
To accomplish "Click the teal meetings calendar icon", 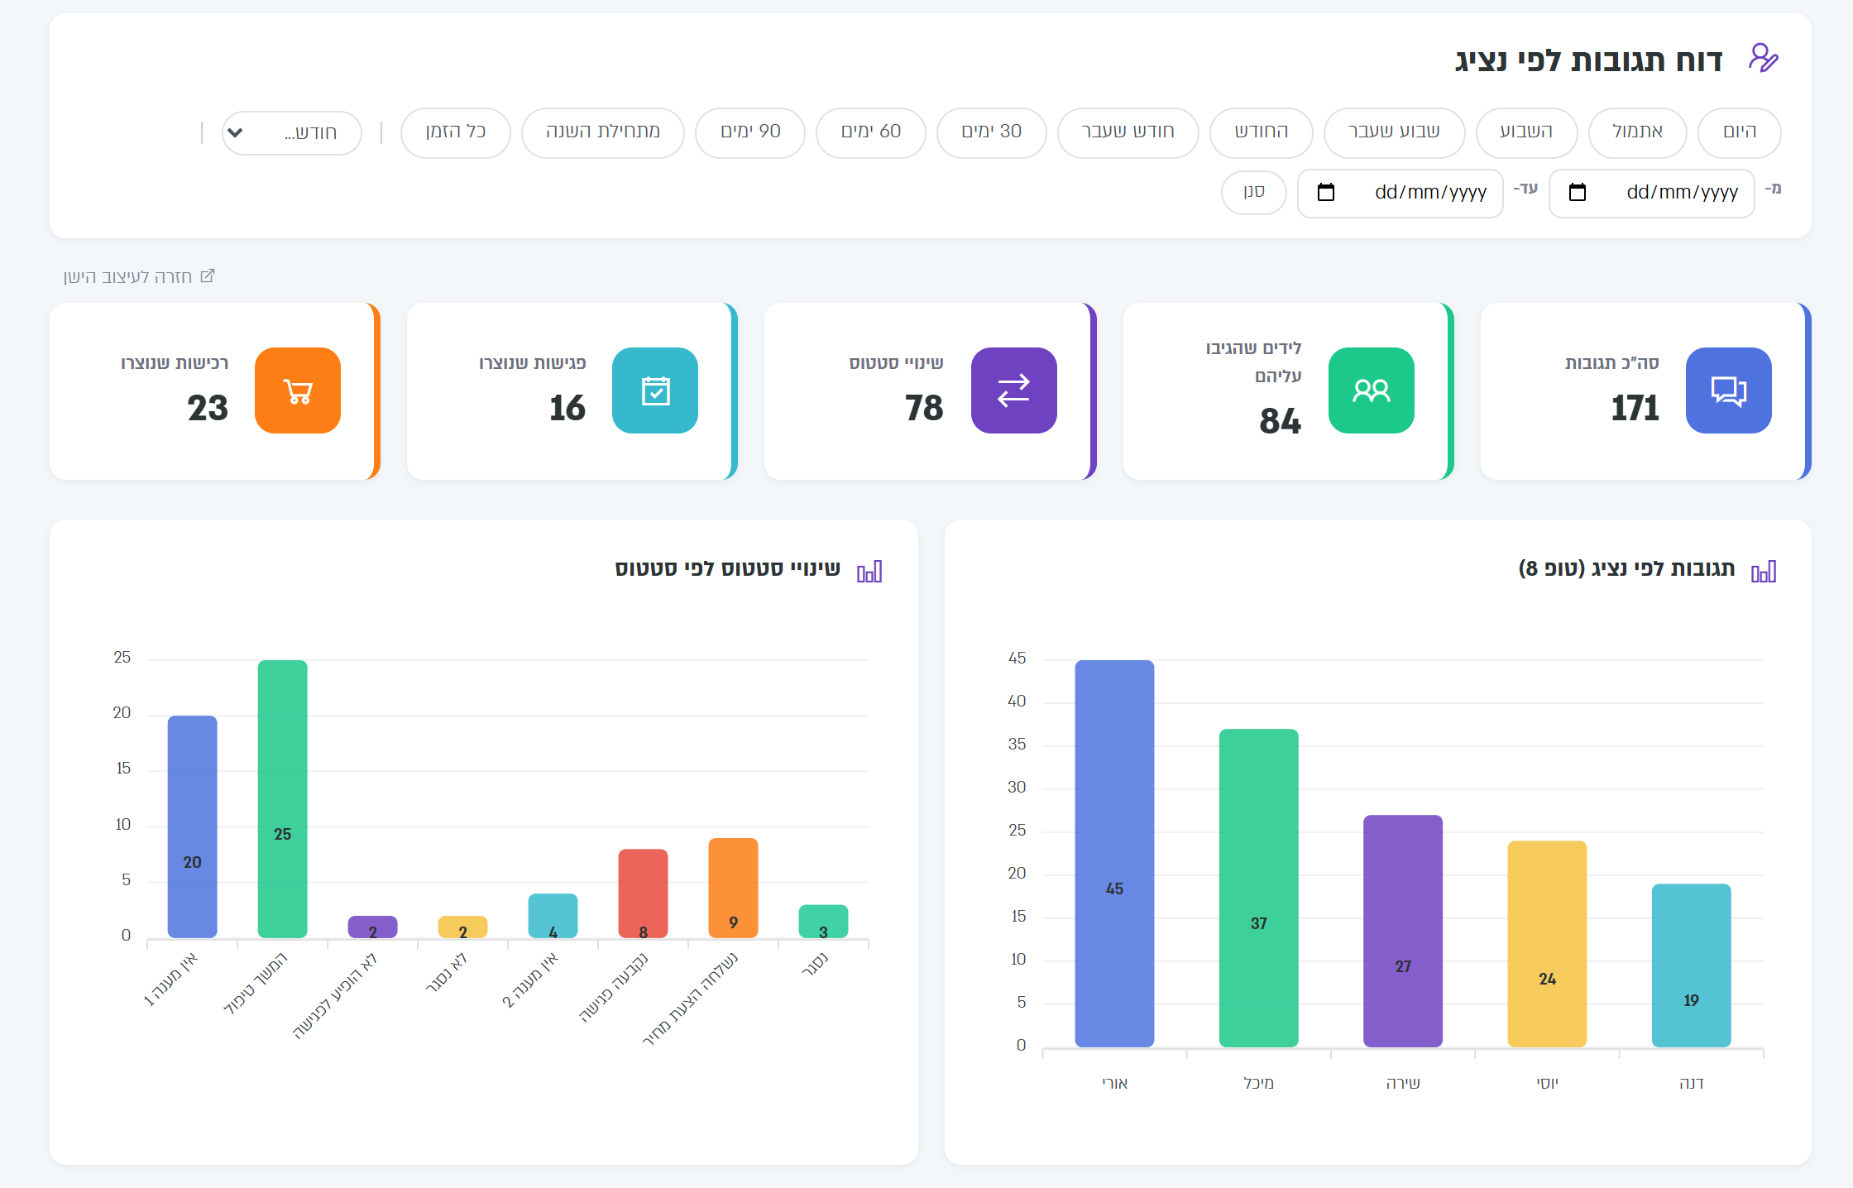I will (655, 390).
